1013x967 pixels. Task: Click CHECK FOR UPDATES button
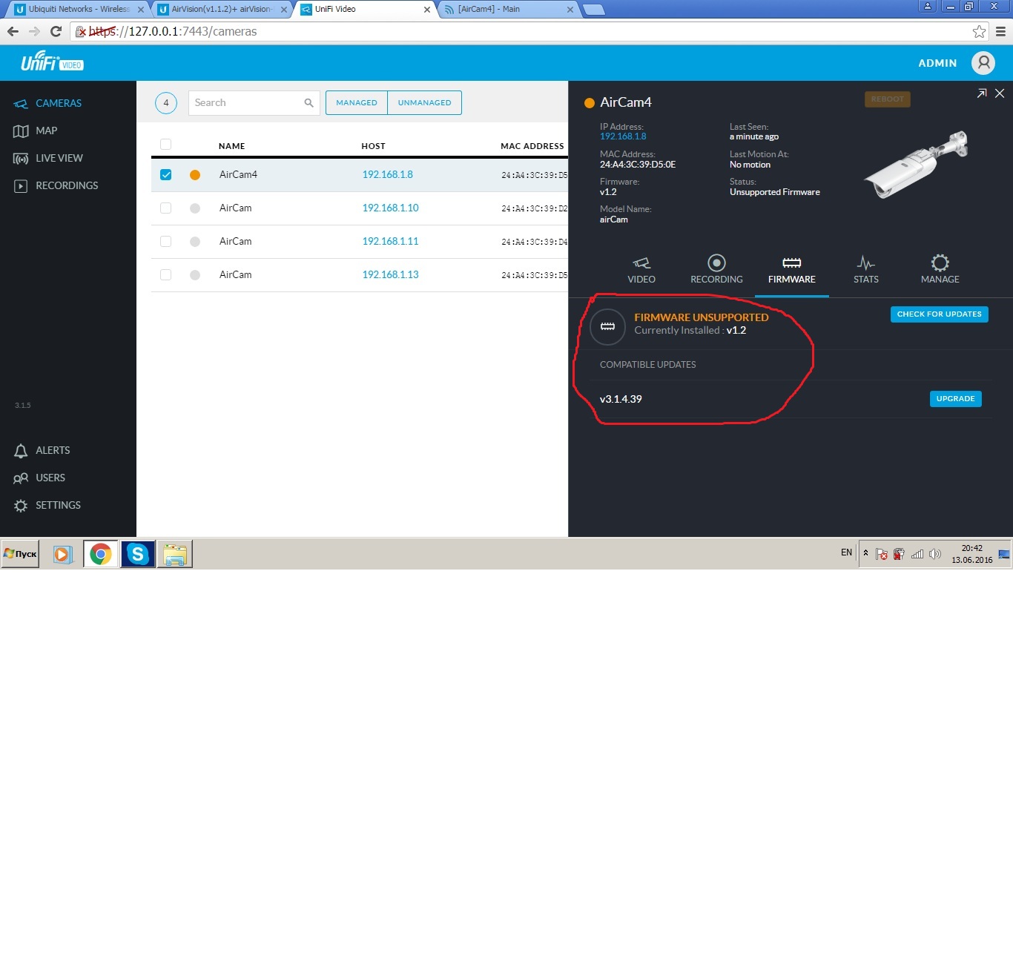point(939,314)
